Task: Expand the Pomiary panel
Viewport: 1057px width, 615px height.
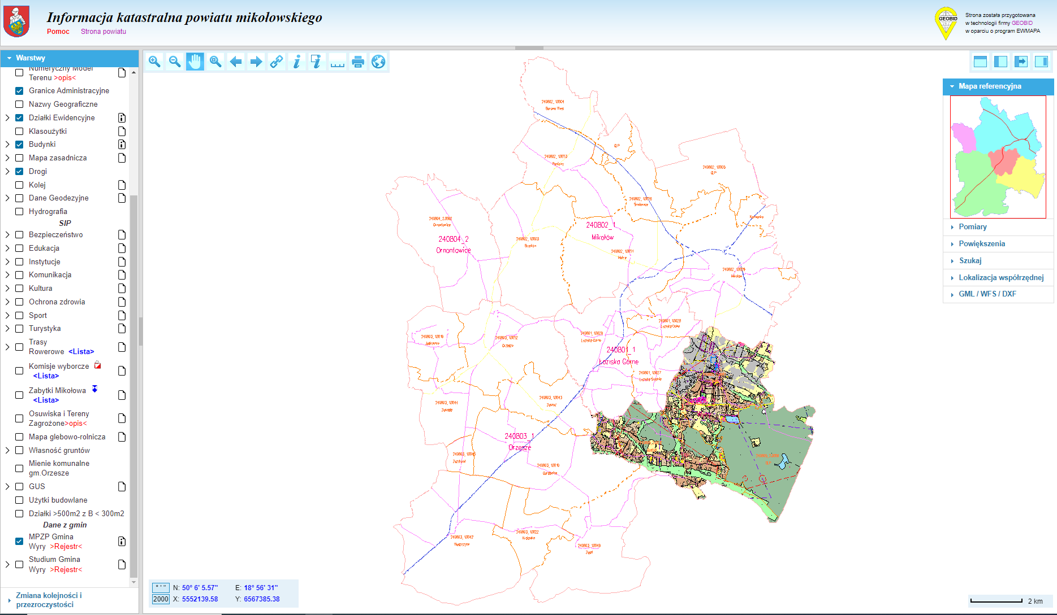Action: (x=972, y=227)
